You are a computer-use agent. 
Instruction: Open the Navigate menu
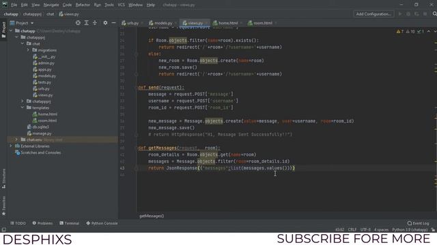[x=51, y=5]
